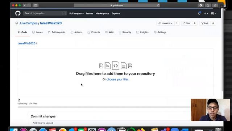Open the Safari downloads button
This screenshot has width=232, height=131.
tap(201, 5)
